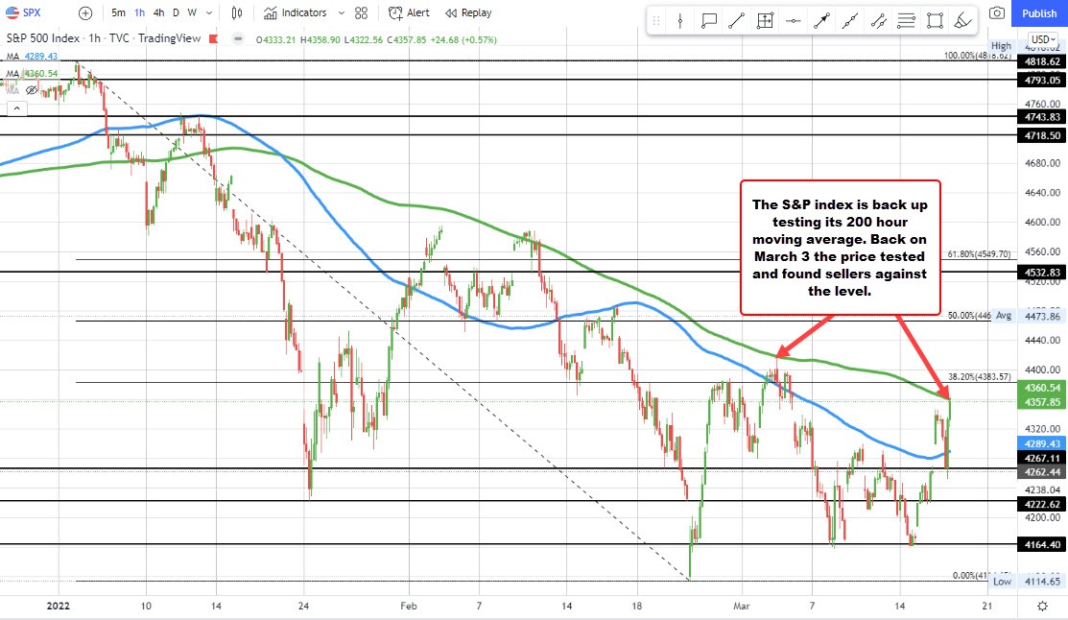
Task: Select the callout annotation tool
Action: [x=710, y=21]
